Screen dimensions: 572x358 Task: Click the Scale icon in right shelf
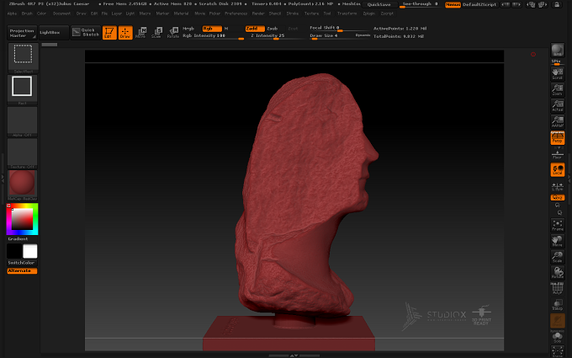558,257
